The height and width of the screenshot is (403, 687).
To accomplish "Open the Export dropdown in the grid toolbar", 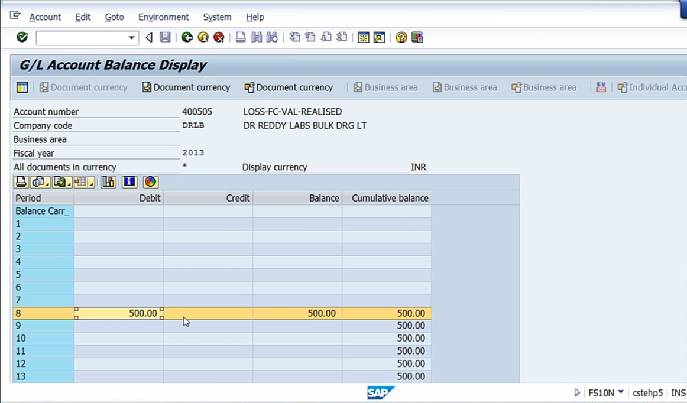I will [62, 182].
